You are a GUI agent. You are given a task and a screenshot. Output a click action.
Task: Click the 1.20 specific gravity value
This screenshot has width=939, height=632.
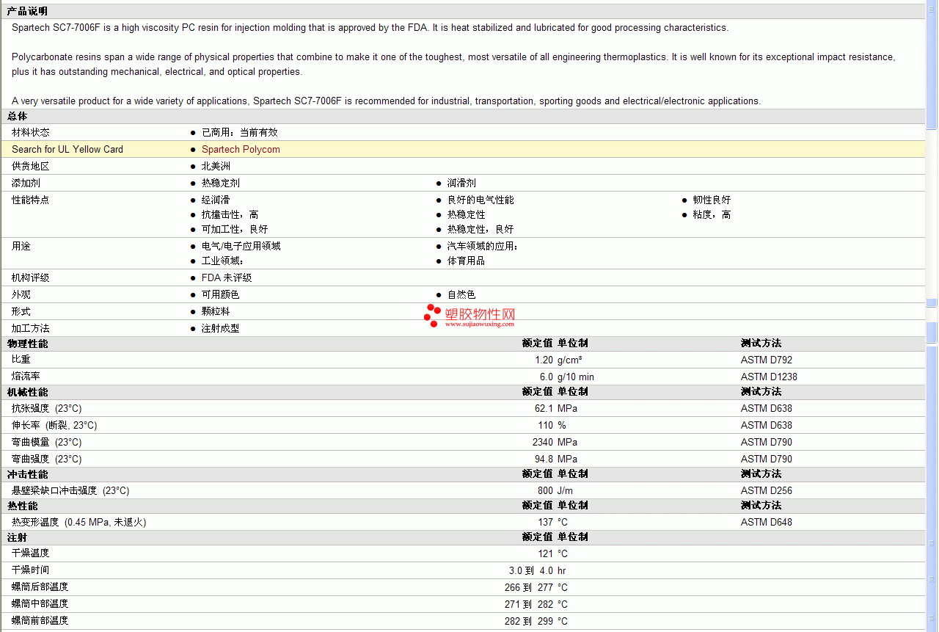pyautogui.click(x=544, y=360)
